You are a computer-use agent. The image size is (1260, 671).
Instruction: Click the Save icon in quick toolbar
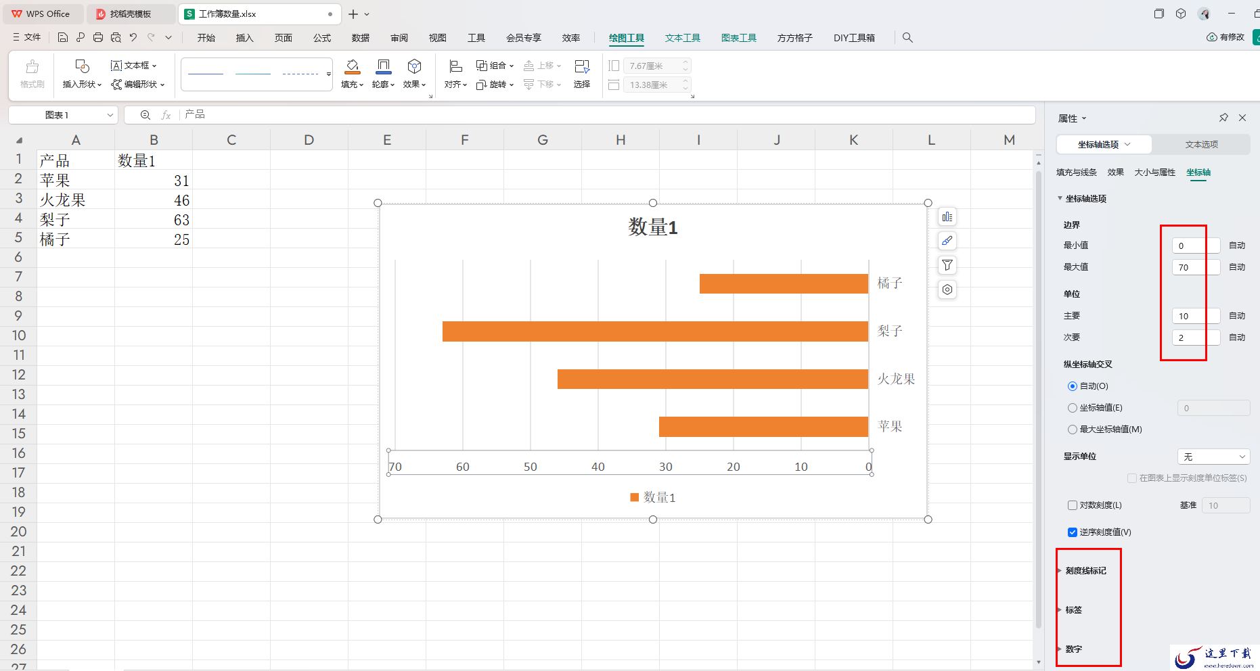[x=62, y=38]
